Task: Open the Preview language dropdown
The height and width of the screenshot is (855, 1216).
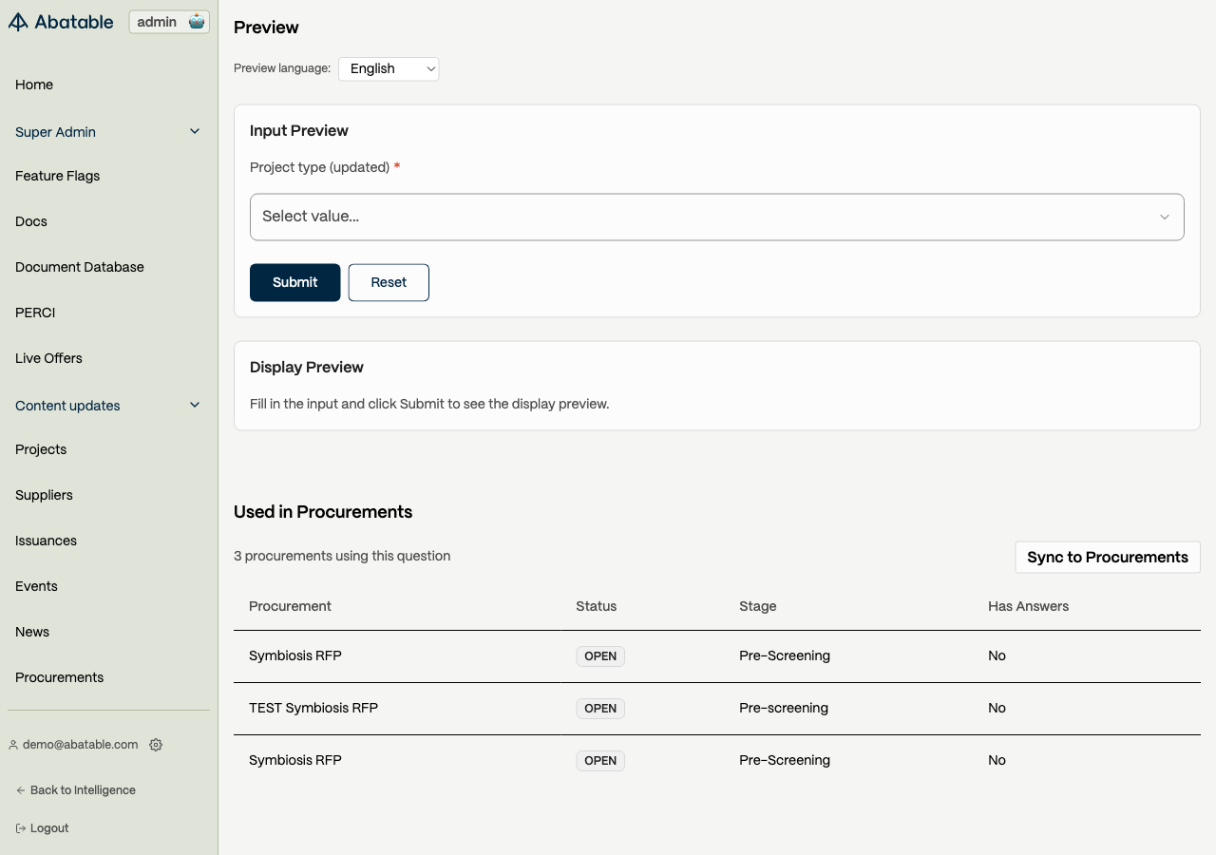Action: pos(389,68)
